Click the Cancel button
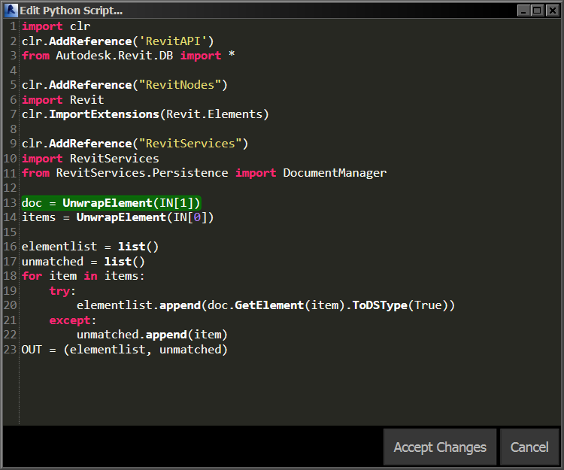Image resolution: width=564 pixels, height=470 pixels. (529, 447)
